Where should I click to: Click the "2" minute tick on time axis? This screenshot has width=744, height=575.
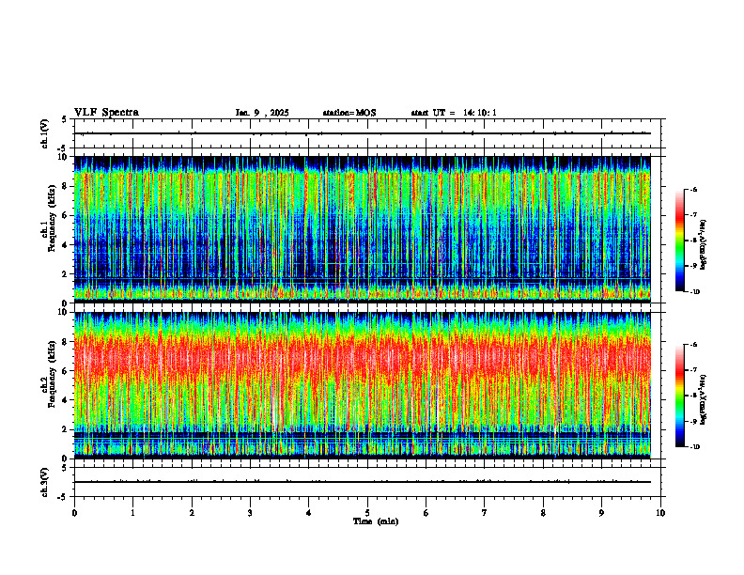point(192,513)
